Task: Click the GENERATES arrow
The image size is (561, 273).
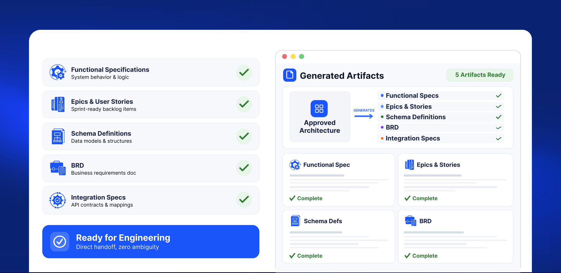Action: pos(364,116)
